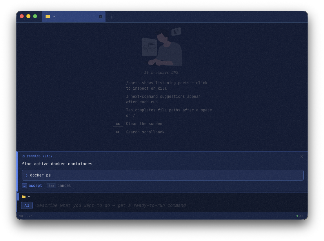This screenshot has width=324, height=241.
Task: Click the Command Ready header icon
Action: (x=23, y=157)
